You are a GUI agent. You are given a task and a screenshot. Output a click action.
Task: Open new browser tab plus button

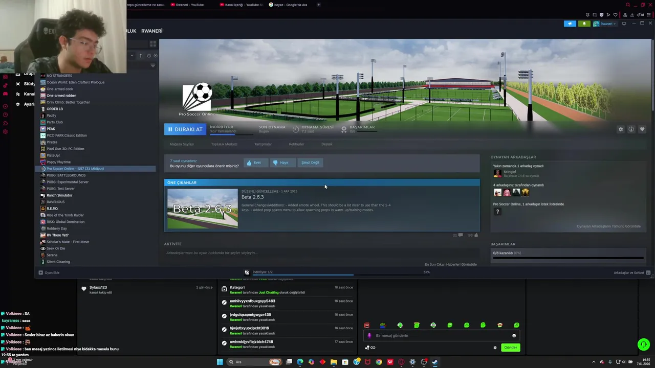point(319,5)
